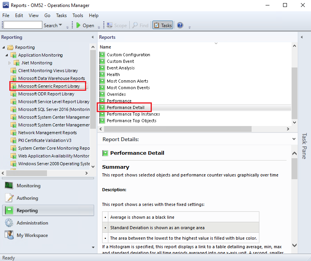
Task: Expand the .Net Monitoring tree node
Action: (x=9, y=63)
